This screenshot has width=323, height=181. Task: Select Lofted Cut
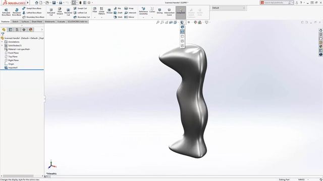point(80,13)
